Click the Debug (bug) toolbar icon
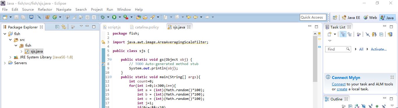Image resolution: width=398 pixels, height=108 pixels. 103,17
